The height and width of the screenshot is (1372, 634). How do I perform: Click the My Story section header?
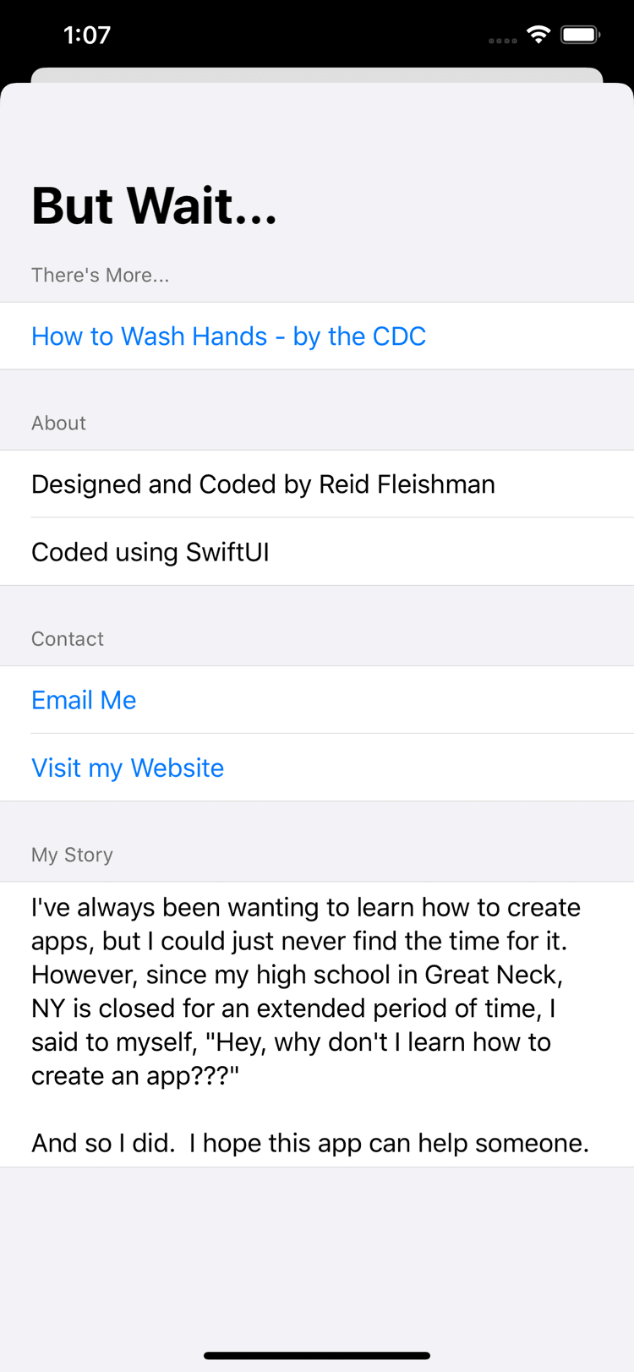(x=72, y=854)
